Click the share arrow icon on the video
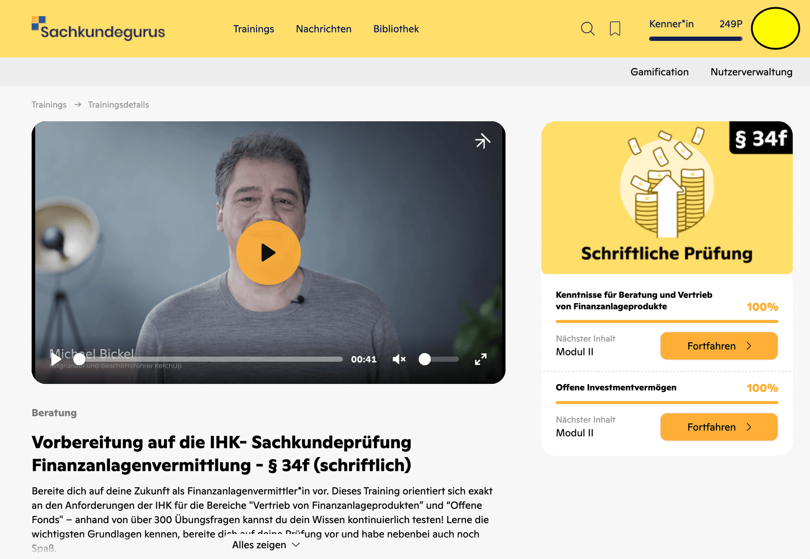The width and height of the screenshot is (810, 559). (x=483, y=141)
